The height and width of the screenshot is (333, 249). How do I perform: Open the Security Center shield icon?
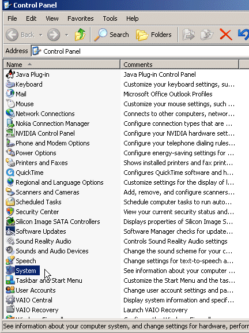(10, 212)
